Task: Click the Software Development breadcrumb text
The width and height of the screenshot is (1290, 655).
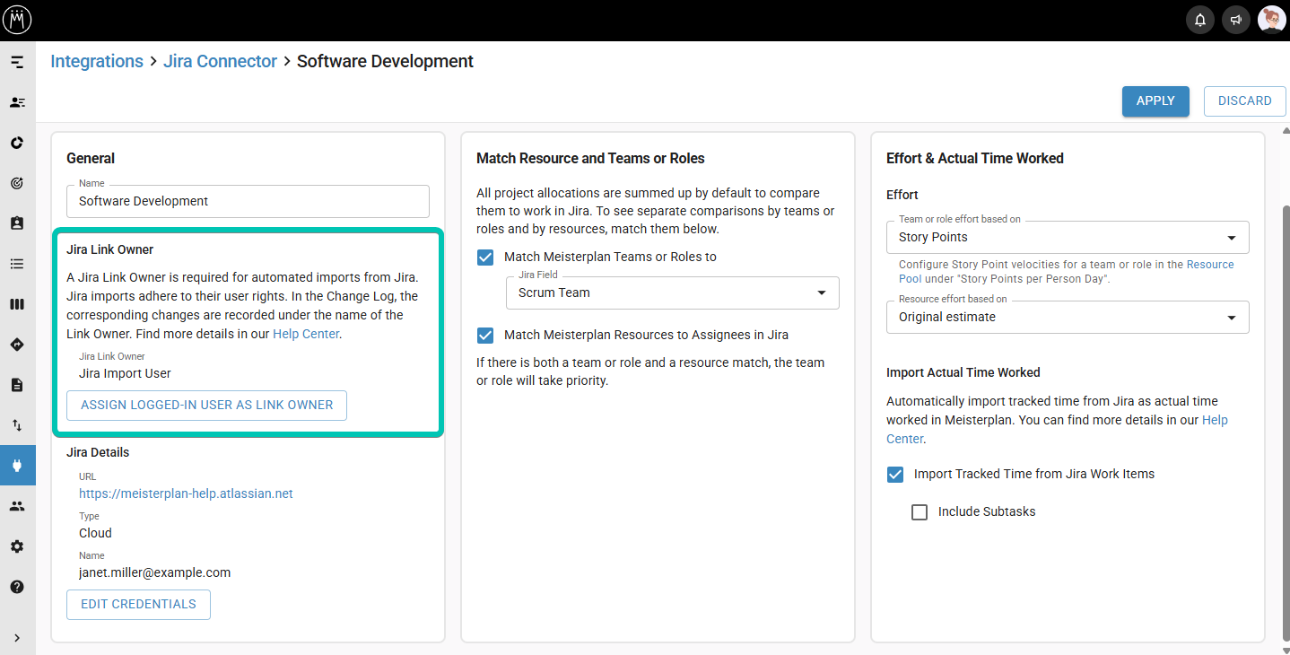Action: 385,61
